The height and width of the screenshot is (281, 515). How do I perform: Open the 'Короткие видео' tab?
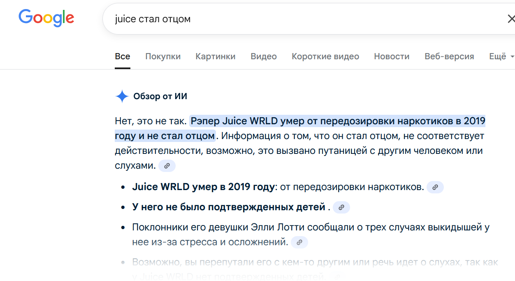click(x=325, y=57)
